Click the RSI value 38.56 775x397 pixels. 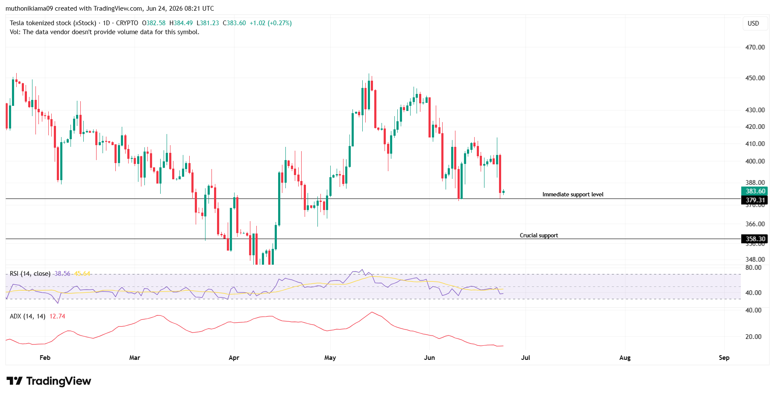point(62,274)
